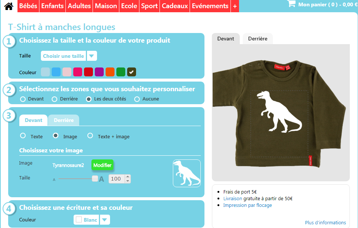The height and width of the screenshot is (228, 358).
Task: Open the Choisir une taille dropdown
Action: tap(69, 56)
